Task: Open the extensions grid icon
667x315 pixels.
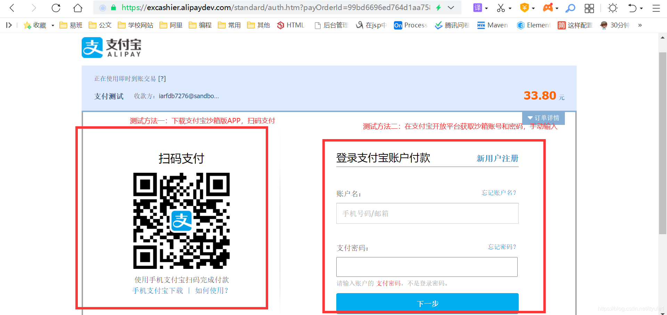Action: tap(589, 8)
